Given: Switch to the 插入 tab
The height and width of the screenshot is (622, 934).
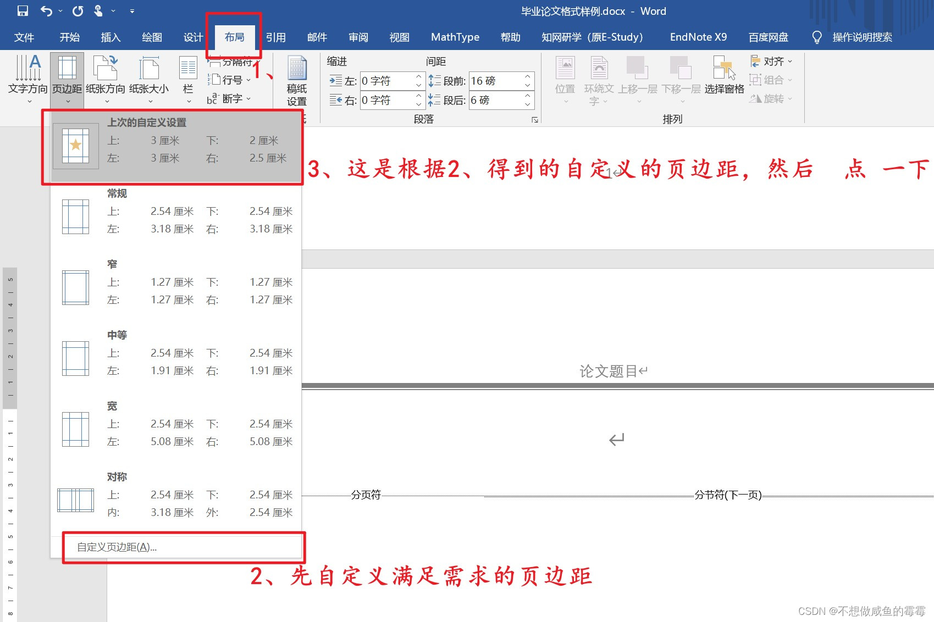Looking at the screenshot, I should [110, 37].
